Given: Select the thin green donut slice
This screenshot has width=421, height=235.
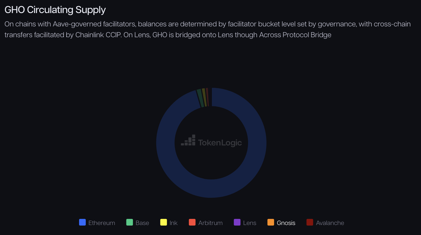Looking at the screenshot, I should coord(200,98).
